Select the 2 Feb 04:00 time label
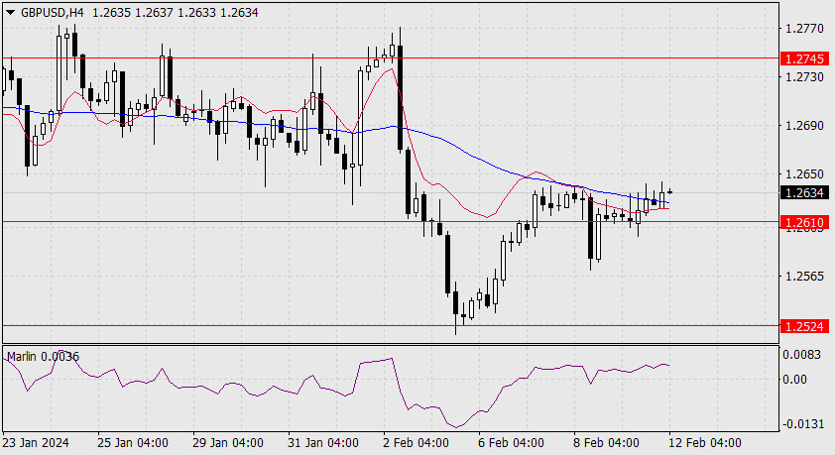Image resolution: width=835 pixels, height=455 pixels. 416,443
